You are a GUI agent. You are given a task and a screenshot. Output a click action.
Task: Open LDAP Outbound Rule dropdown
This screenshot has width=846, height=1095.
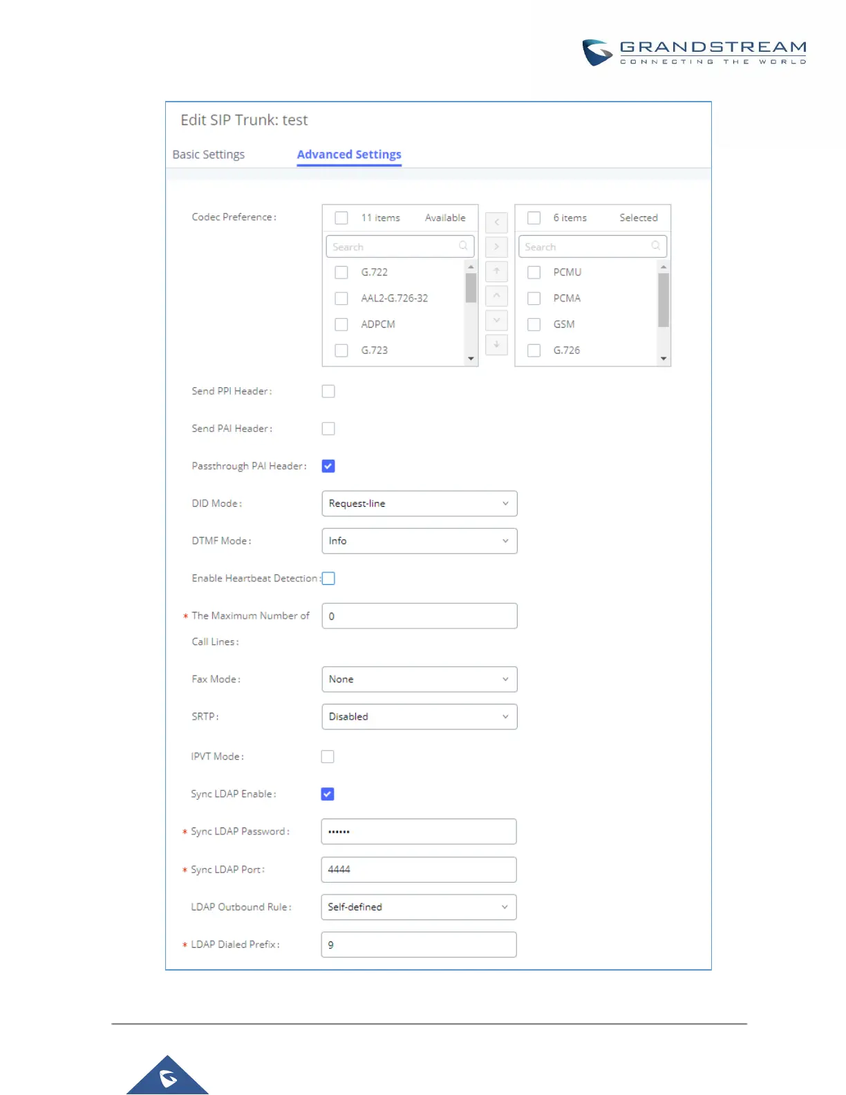[419, 907]
